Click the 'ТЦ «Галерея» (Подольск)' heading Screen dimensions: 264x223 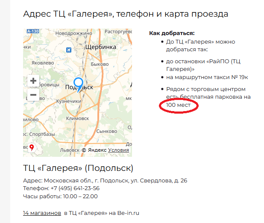[78, 167]
